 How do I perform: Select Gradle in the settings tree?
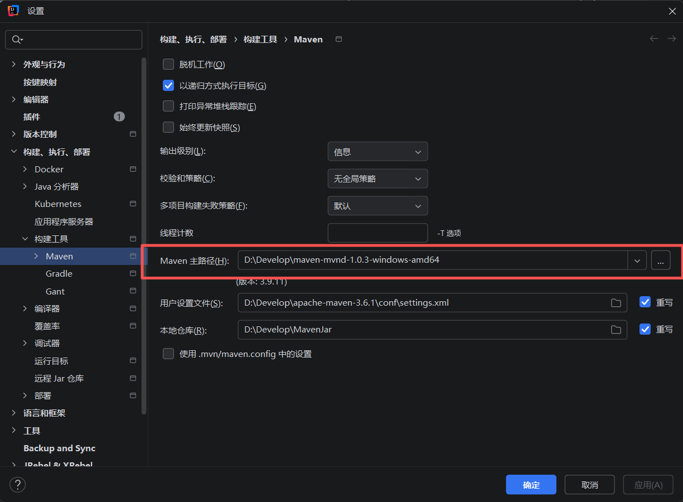(x=59, y=274)
